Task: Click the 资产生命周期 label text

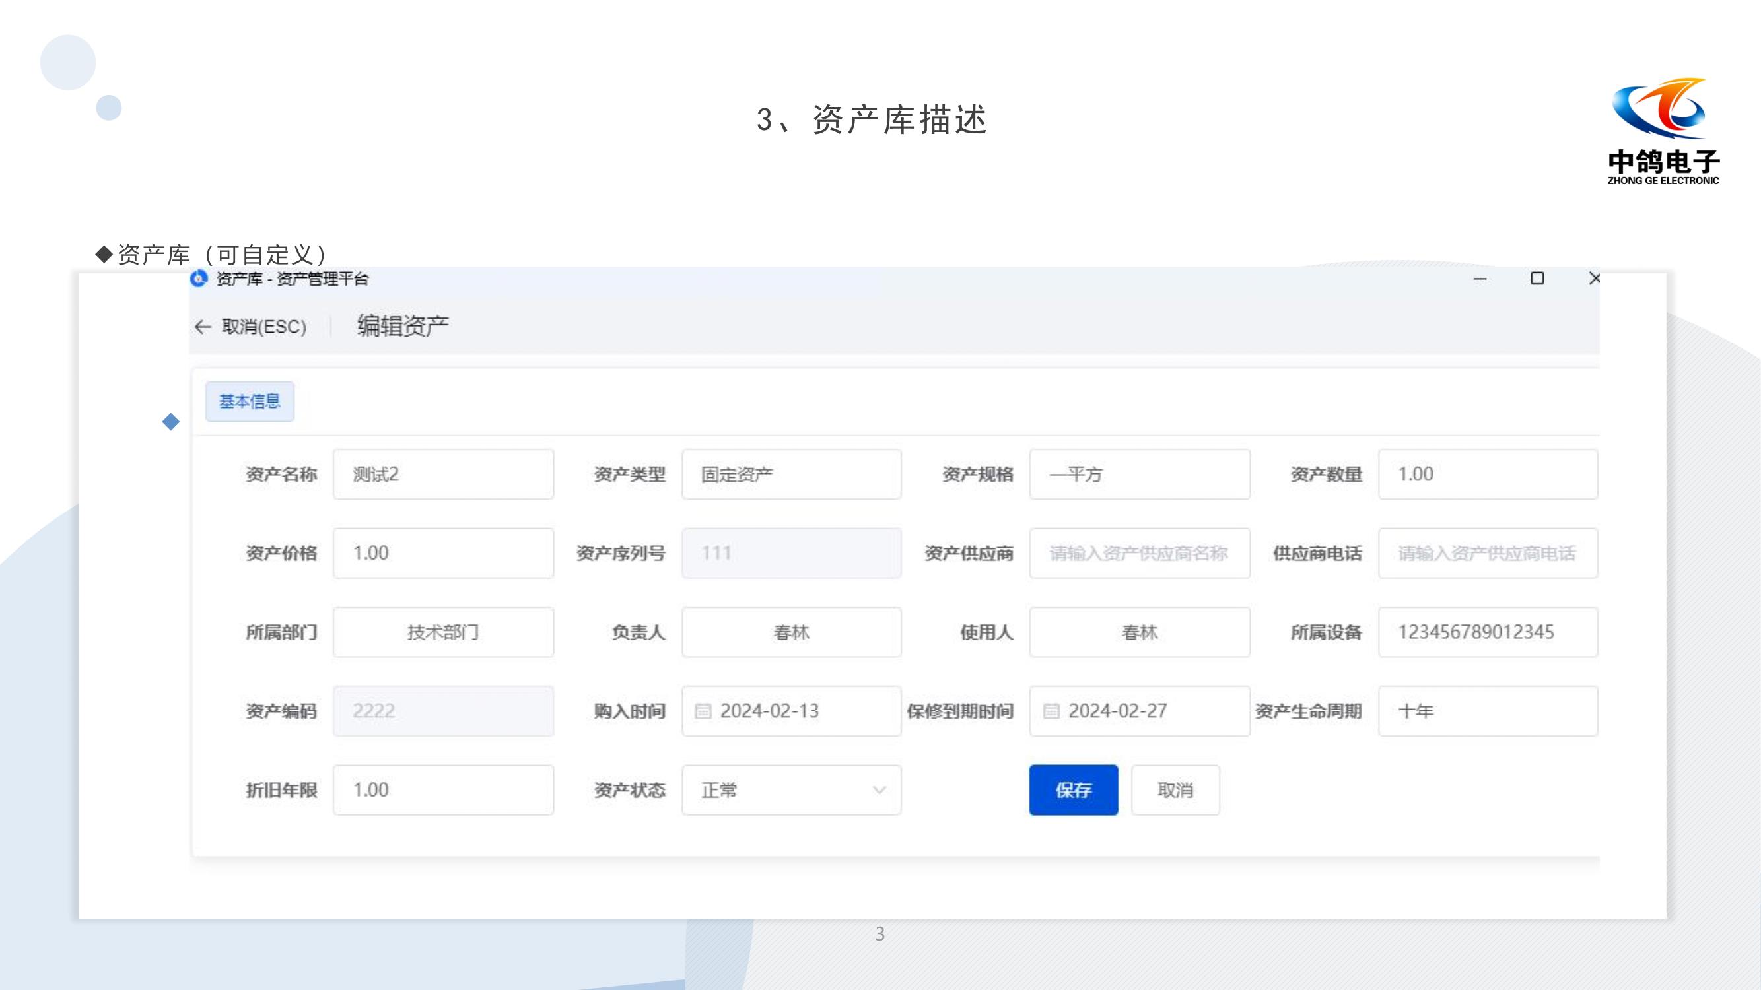Action: click(x=1309, y=711)
